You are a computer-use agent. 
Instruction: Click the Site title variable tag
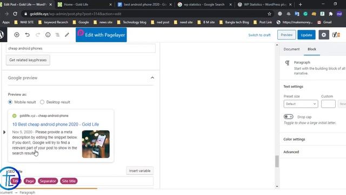(69, 181)
